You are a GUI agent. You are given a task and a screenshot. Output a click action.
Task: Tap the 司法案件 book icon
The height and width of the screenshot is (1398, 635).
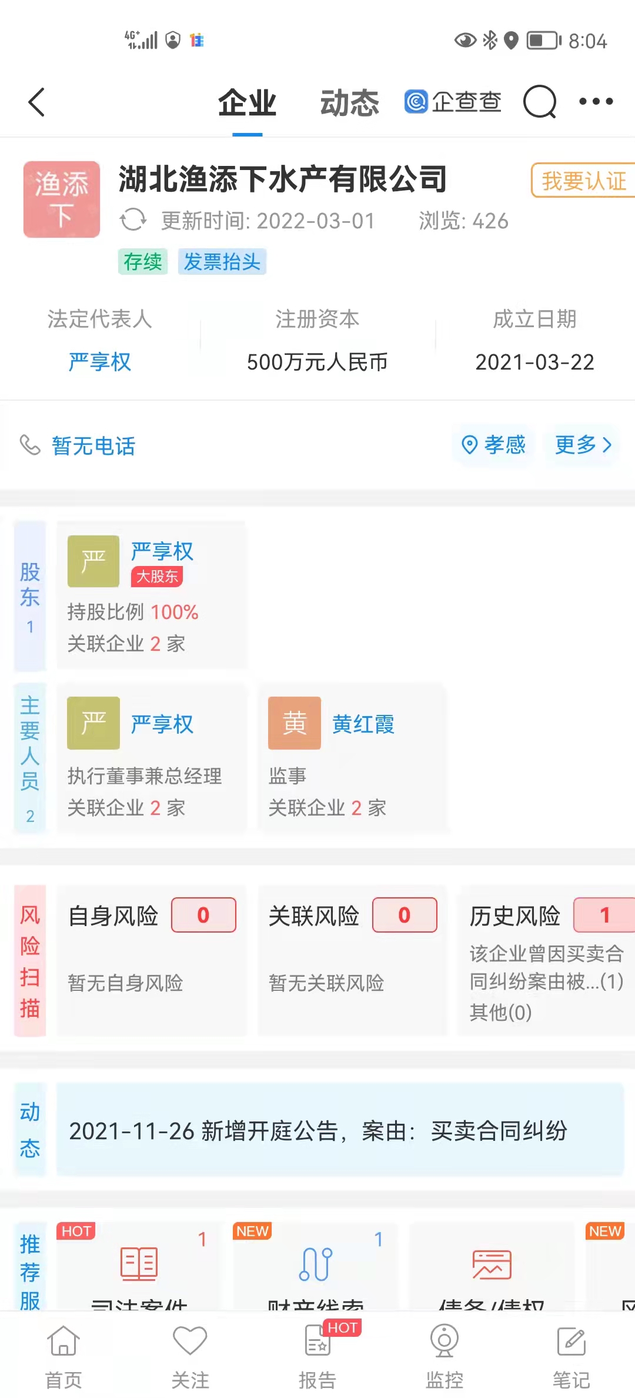pyautogui.click(x=139, y=1264)
